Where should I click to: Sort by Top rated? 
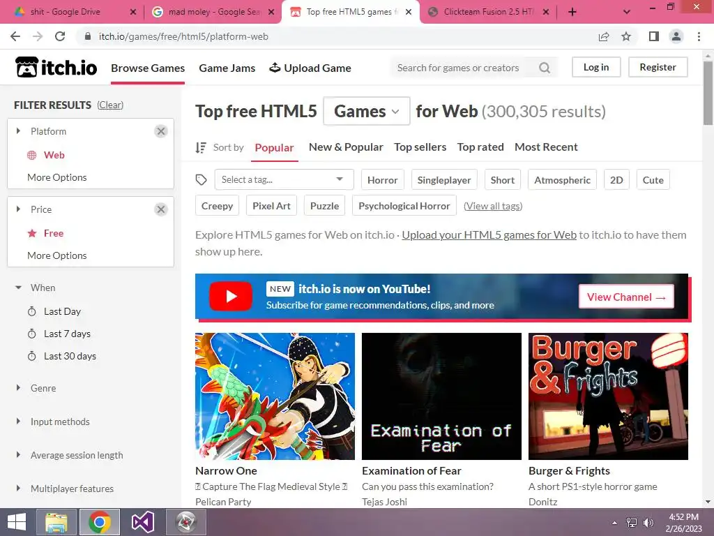(x=480, y=147)
